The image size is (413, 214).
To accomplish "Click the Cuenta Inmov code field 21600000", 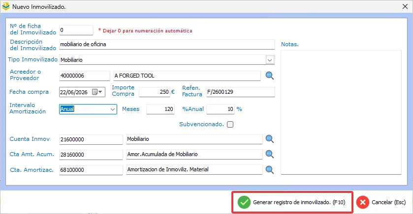I will point(91,139).
